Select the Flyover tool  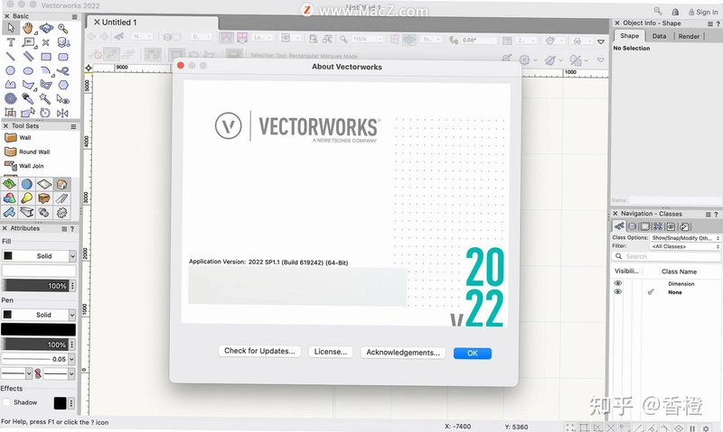click(x=46, y=29)
